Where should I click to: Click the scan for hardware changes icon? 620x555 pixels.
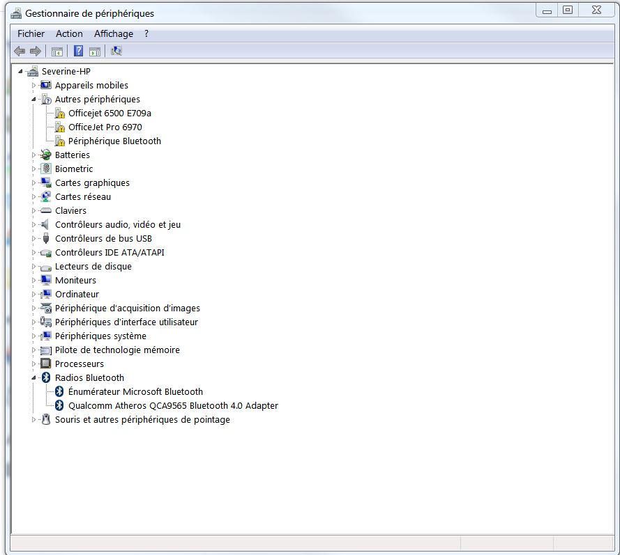(x=116, y=51)
